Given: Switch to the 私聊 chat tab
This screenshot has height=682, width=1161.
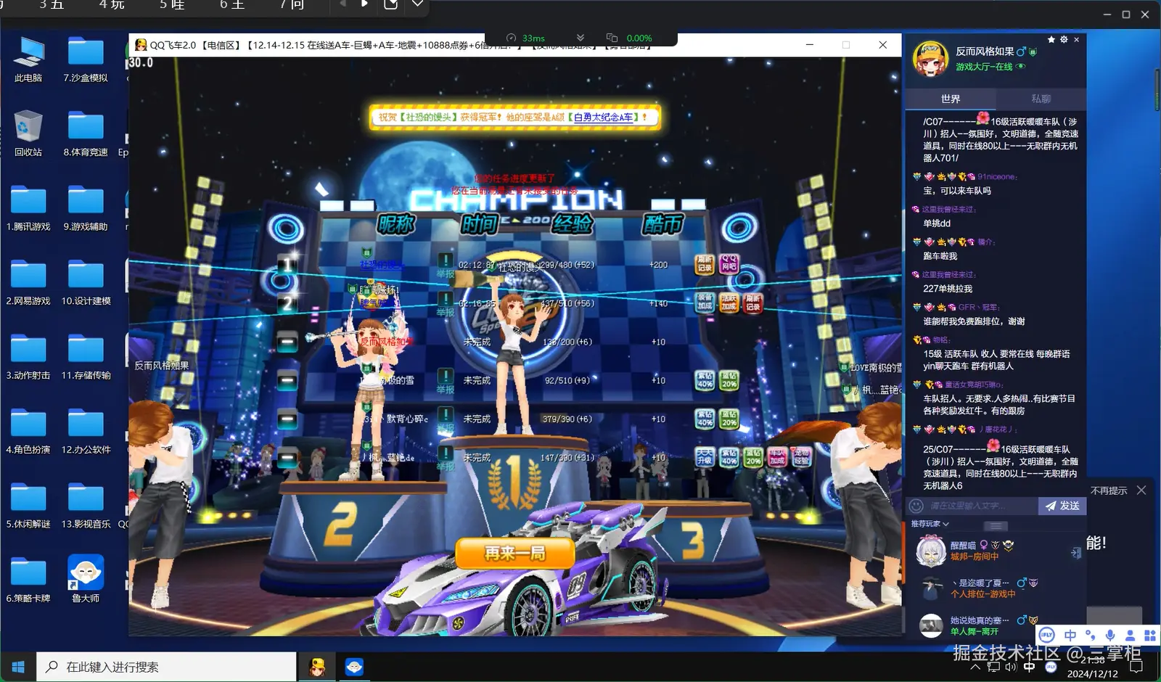Looking at the screenshot, I should pyautogui.click(x=1041, y=99).
